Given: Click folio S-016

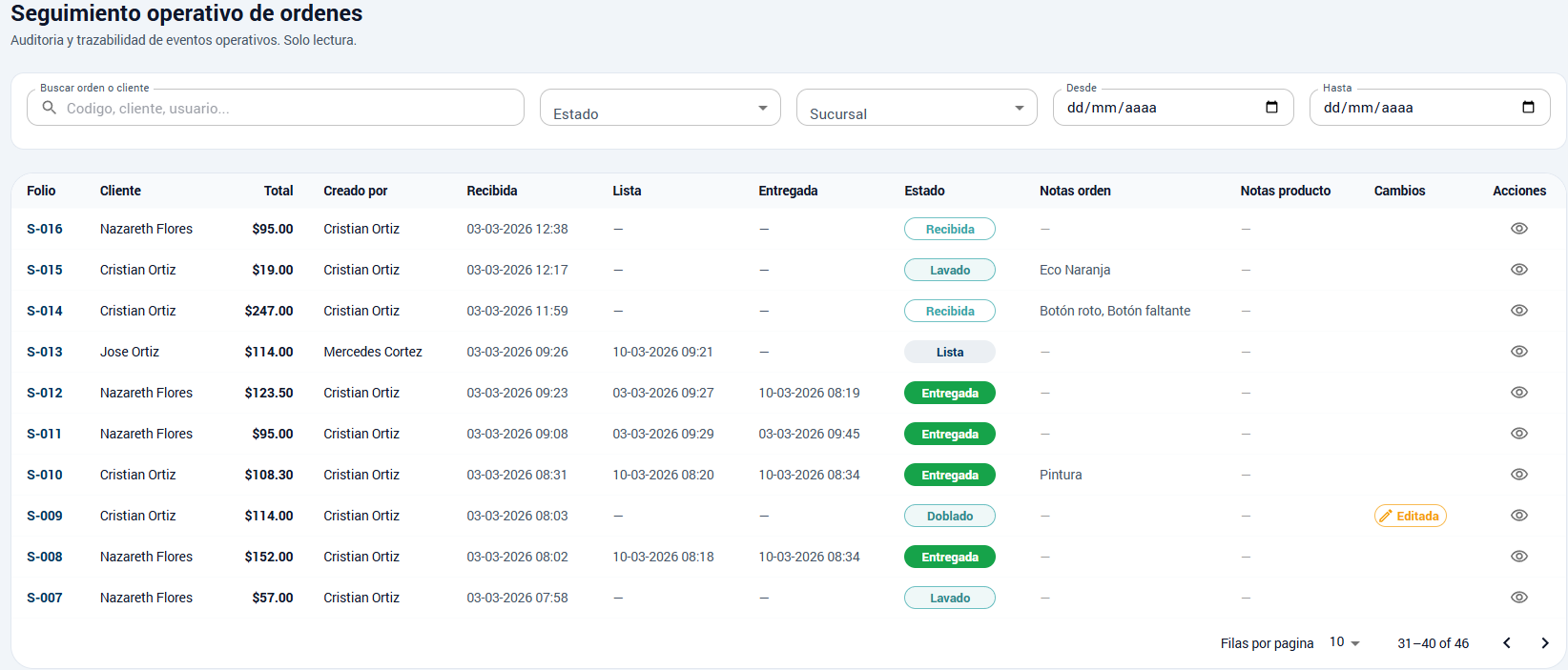Looking at the screenshot, I should point(45,229).
